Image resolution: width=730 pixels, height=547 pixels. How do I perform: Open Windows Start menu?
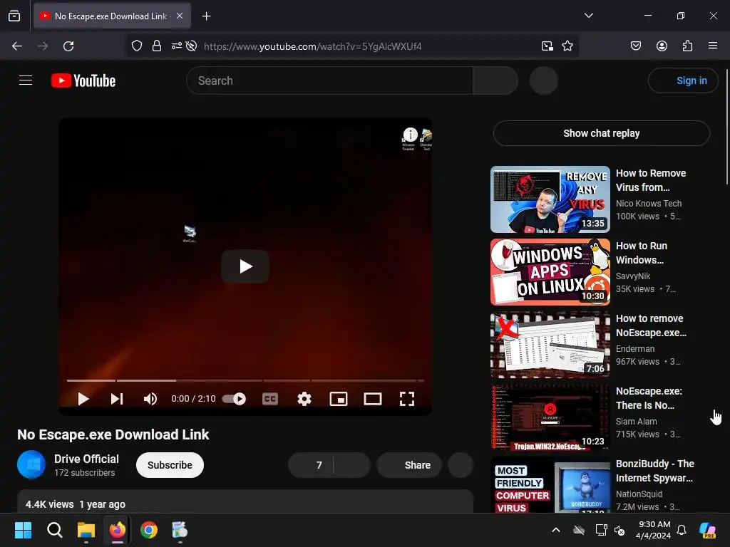(23, 530)
